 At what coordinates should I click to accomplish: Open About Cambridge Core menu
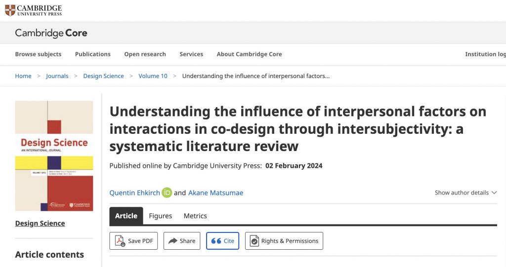coord(250,54)
